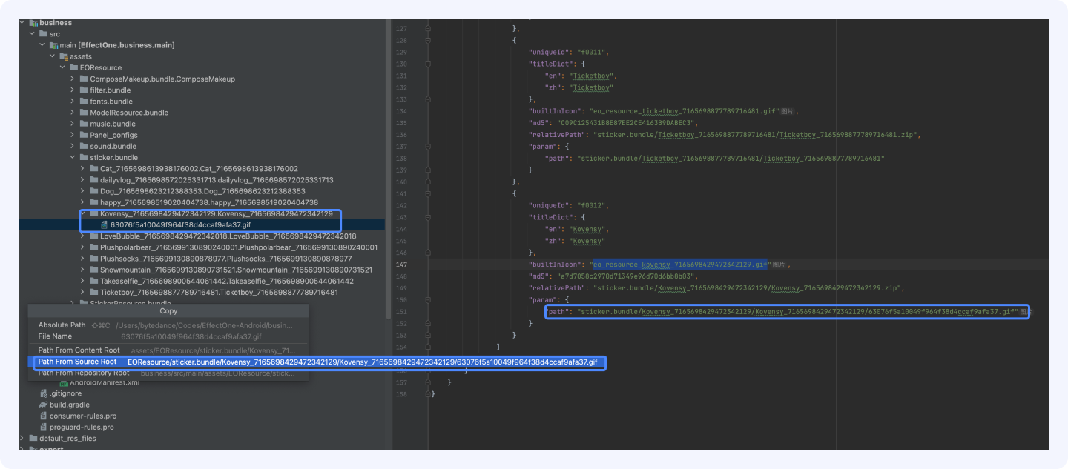1068x469 pixels.
Task: Toggle fold marker at line 150 param block
Action: coord(428,300)
